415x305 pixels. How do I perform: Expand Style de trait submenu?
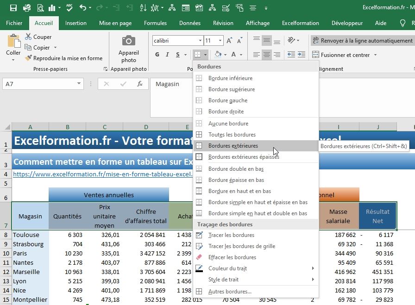tap(256, 280)
